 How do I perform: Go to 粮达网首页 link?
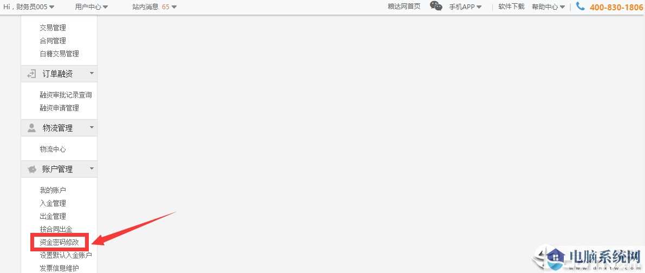tap(404, 6)
